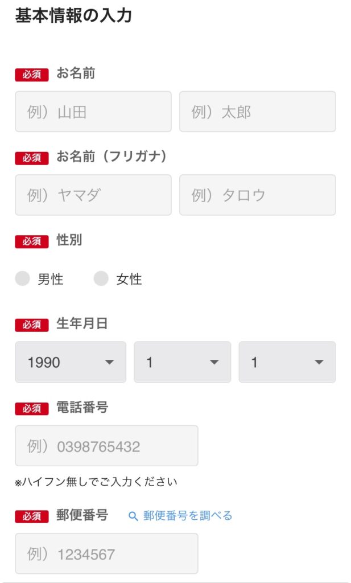Focus the last name field 山田
Viewport: 351px width, 583px height.
93,112
